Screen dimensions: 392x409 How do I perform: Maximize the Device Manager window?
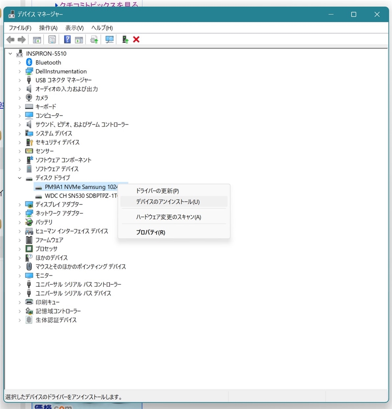pos(353,14)
